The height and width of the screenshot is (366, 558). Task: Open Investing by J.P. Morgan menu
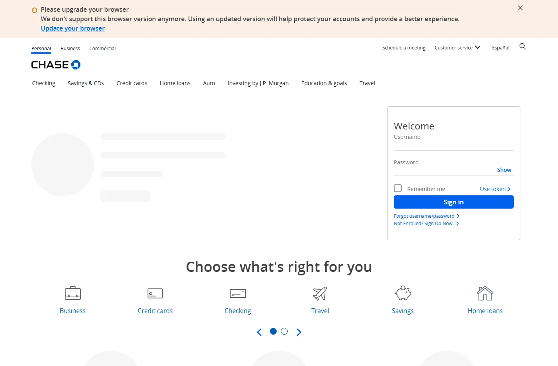click(258, 83)
